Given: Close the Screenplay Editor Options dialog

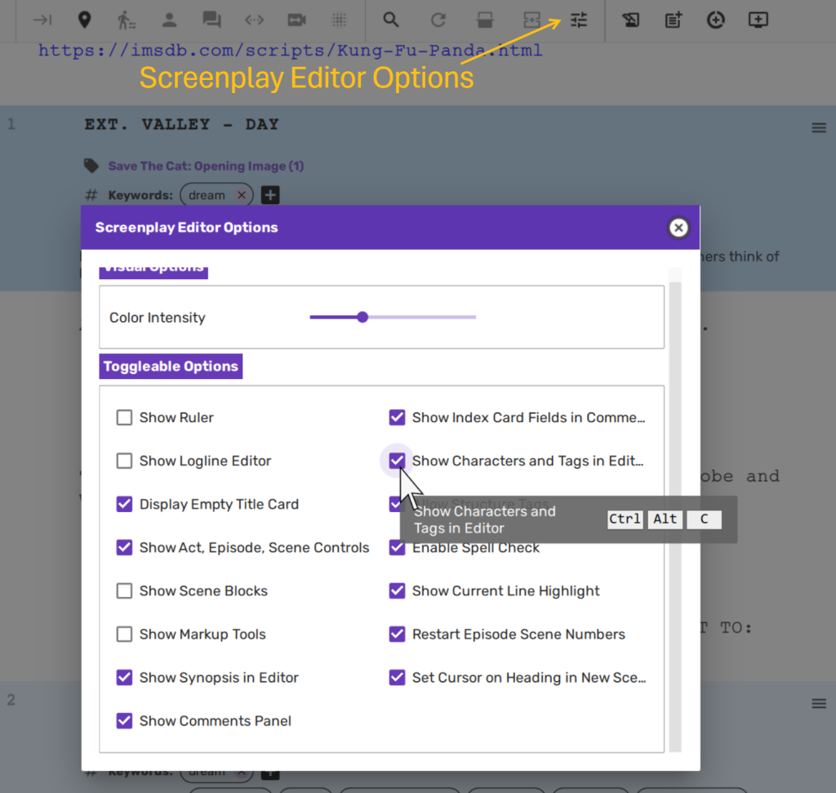Looking at the screenshot, I should coord(678,228).
